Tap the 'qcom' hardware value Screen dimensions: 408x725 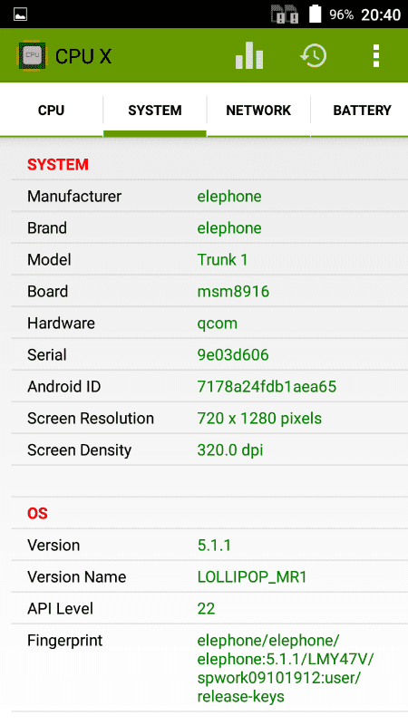(218, 324)
